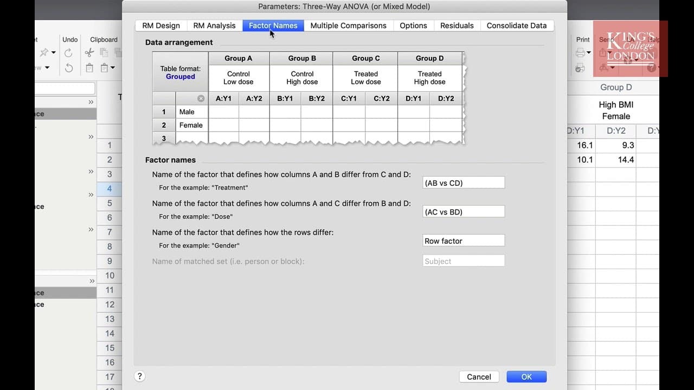Image resolution: width=694 pixels, height=390 pixels.
Task: Click the Subject matched set field
Action: pos(464,261)
